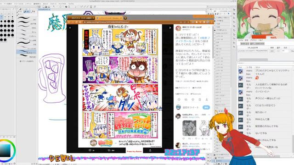The width and height of the screenshot is (294, 165).
Task: Click the blue reply submit button
Action: tap(206, 107)
